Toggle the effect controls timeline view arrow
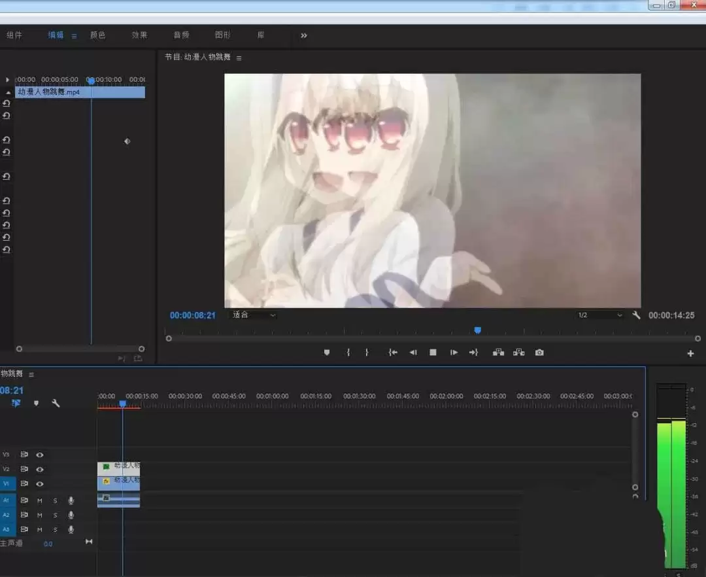 [7, 80]
